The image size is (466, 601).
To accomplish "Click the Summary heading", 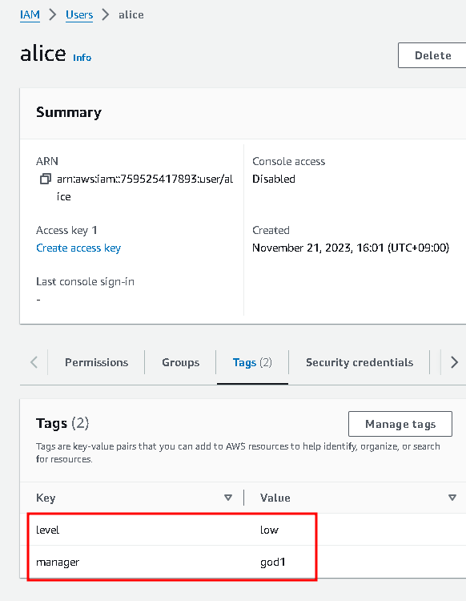I will [x=69, y=112].
